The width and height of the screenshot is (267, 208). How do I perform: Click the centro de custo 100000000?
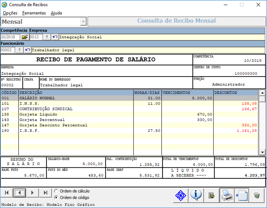246,73
